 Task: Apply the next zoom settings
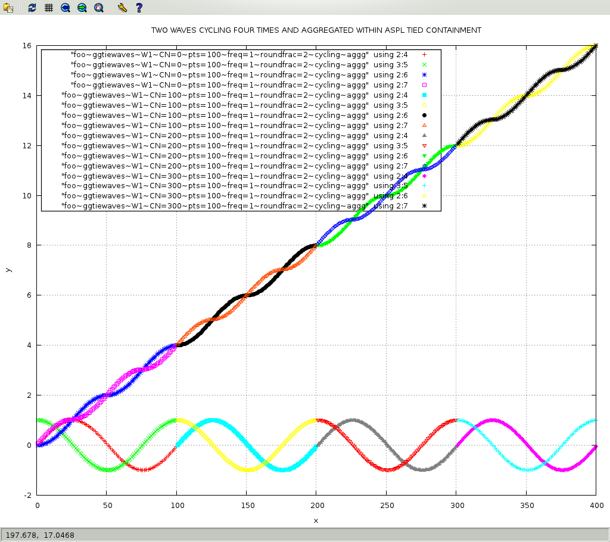point(82,8)
